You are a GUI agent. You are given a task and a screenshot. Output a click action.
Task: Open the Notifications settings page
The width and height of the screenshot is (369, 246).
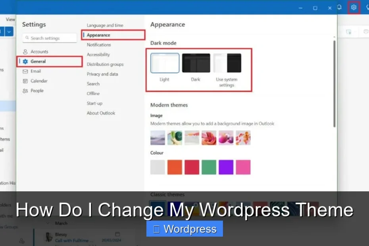click(x=99, y=45)
